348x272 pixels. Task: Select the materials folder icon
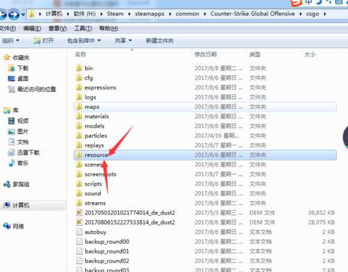(x=79, y=116)
